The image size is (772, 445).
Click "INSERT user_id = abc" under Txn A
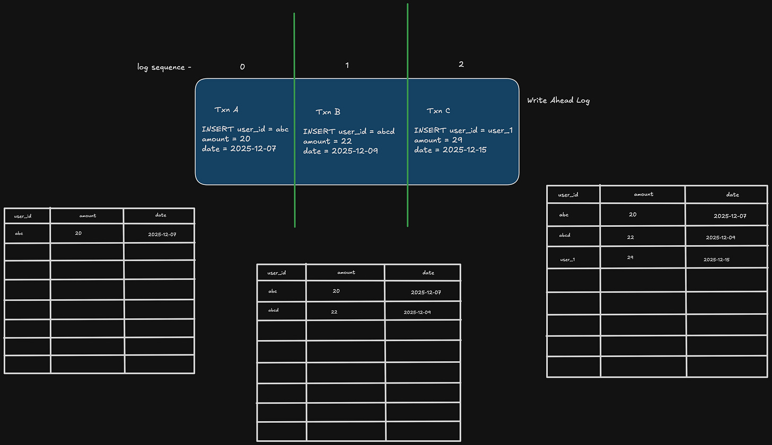point(245,129)
